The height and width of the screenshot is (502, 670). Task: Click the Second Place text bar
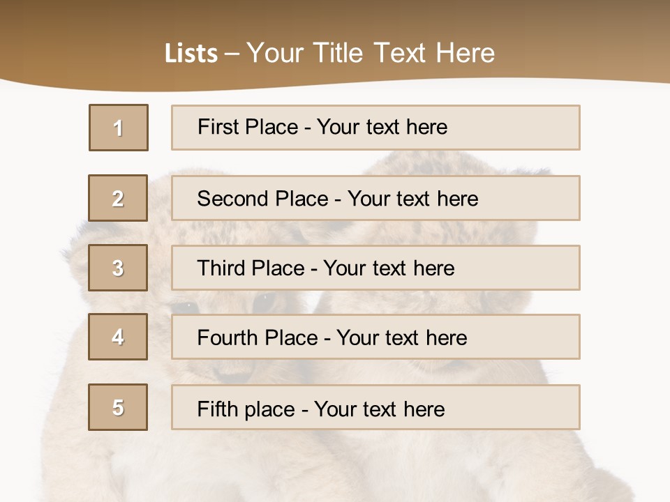[375, 198]
